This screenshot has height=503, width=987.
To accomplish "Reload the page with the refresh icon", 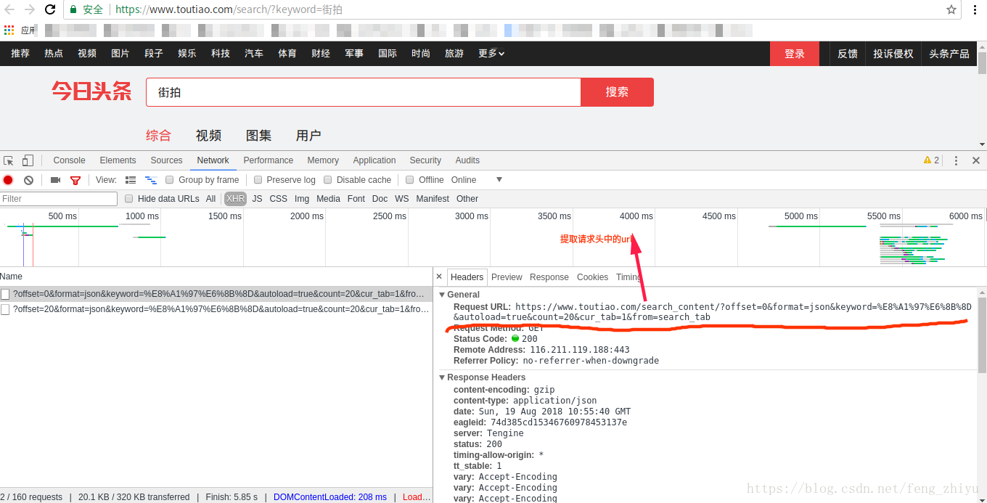I will 50,9.
